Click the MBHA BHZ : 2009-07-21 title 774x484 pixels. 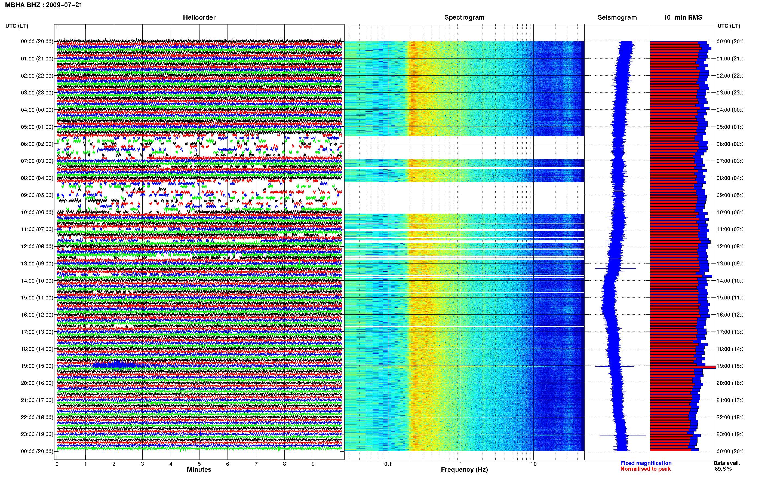click(x=44, y=5)
